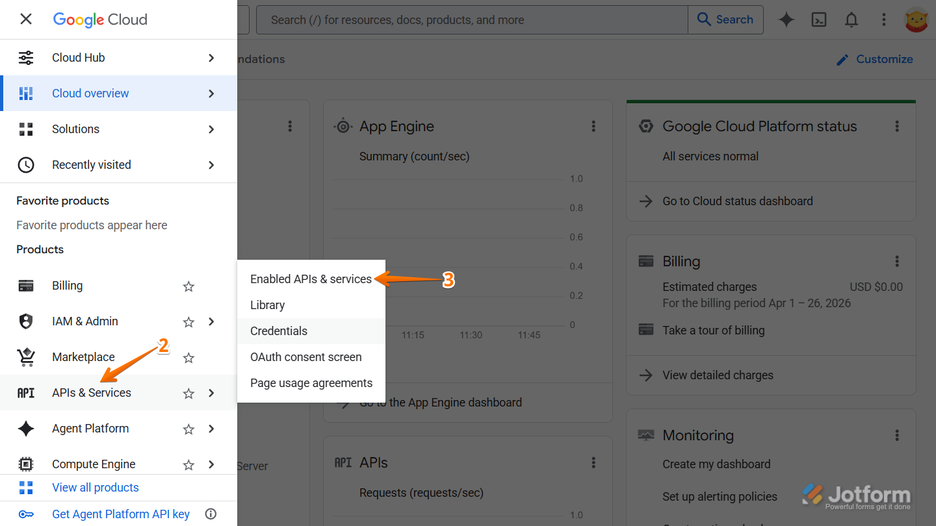Expand the Solutions menu chevron
The image size is (936, 526).
[211, 129]
